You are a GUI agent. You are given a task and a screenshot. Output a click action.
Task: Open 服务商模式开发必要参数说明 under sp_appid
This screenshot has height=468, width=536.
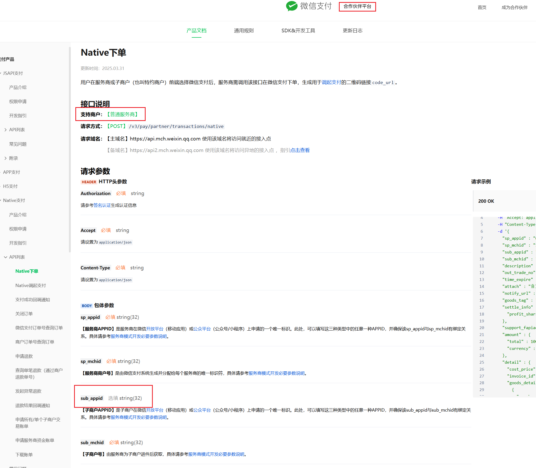pos(138,336)
